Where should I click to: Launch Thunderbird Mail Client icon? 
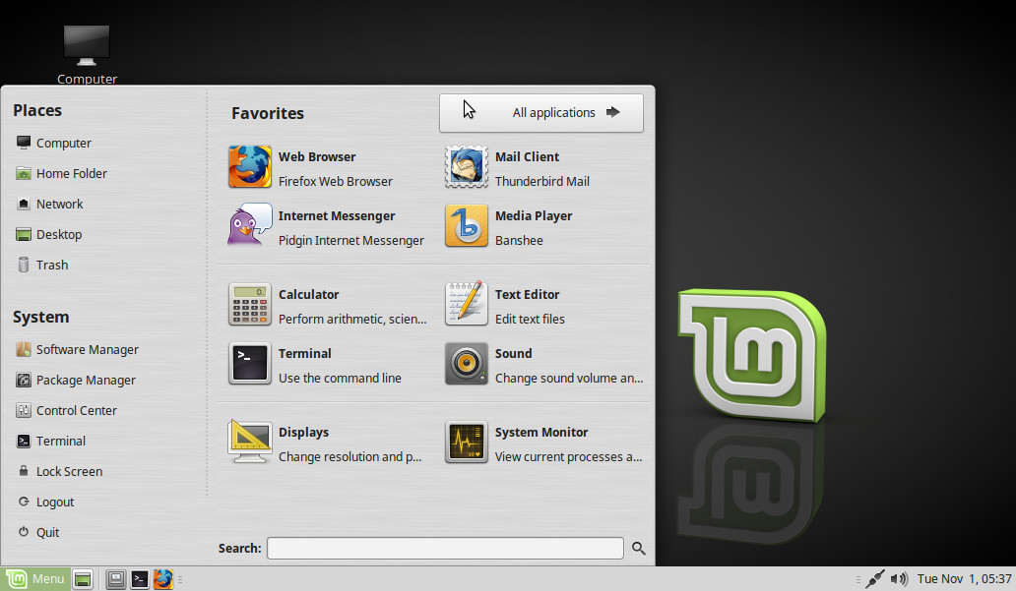(x=467, y=167)
